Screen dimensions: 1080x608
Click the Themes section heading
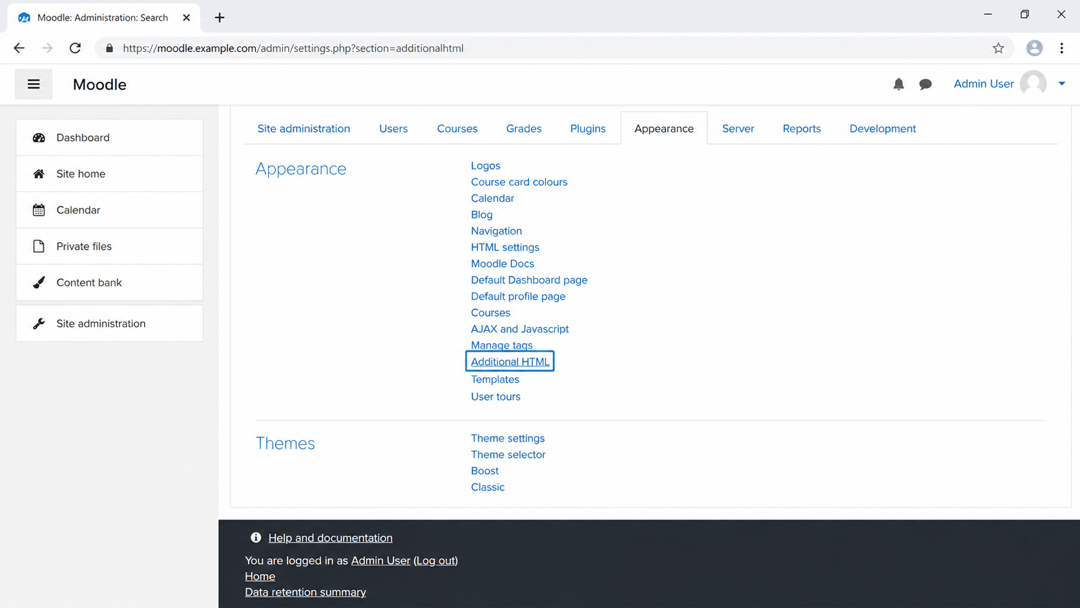[x=285, y=443]
